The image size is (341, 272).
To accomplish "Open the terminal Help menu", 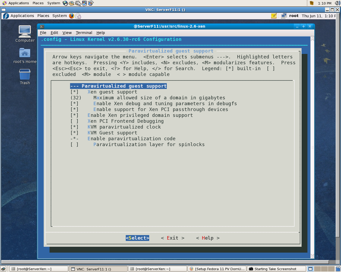I will 101,33.
